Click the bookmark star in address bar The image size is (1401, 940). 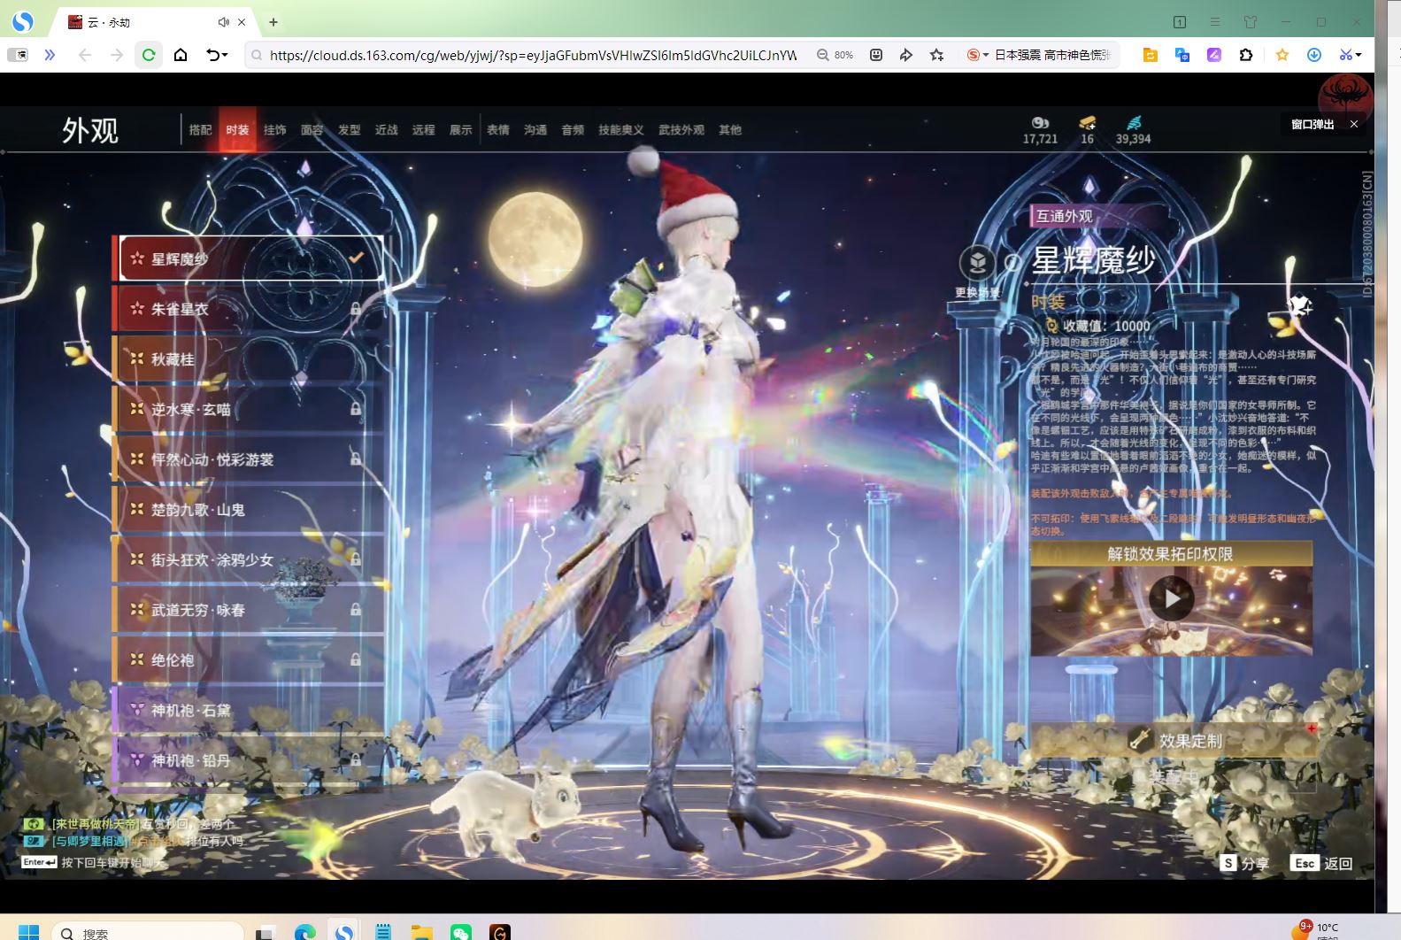click(936, 55)
